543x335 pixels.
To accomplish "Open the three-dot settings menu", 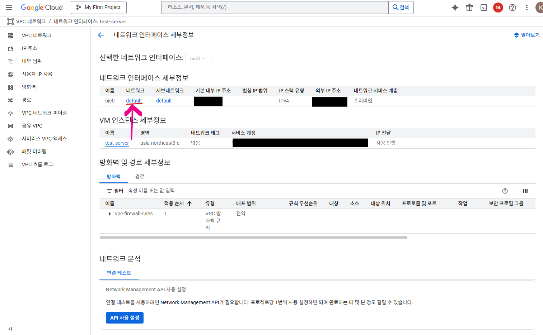I will click(527, 8).
